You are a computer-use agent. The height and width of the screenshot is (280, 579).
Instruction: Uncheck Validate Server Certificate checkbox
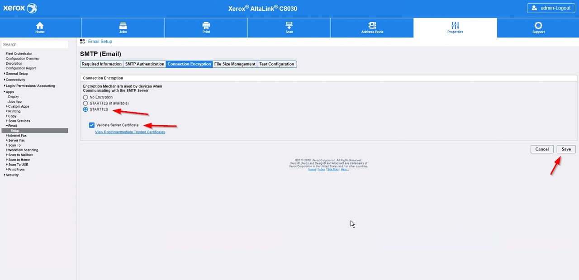(x=92, y=125)
